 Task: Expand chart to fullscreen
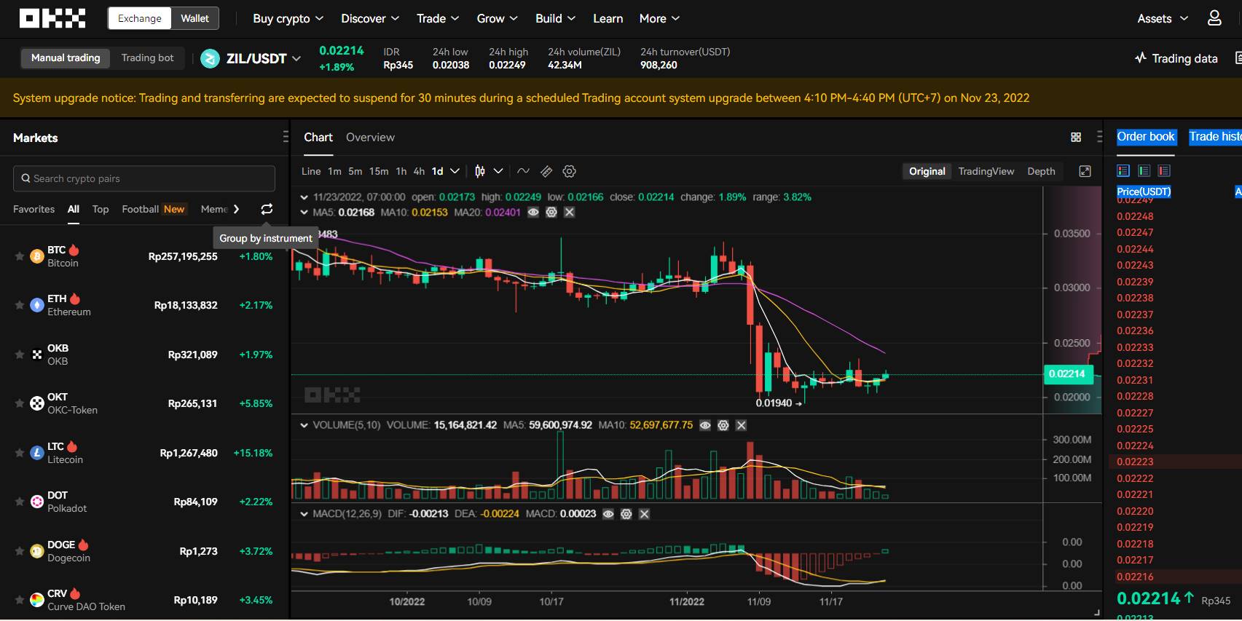(x=1085, y=171)
